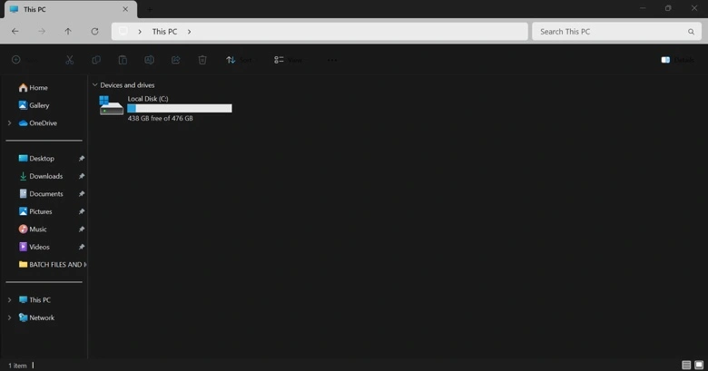Click the Paste clipboard icon
This screenshot has width=708, height=371.
pyautogui.click(x=123, y=60)
